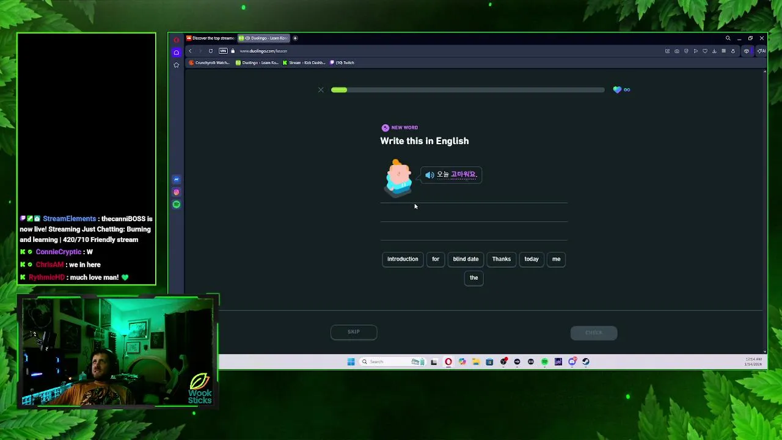Pick the "Thanks" word tile

pyautogui.click(x=502, y=259)
